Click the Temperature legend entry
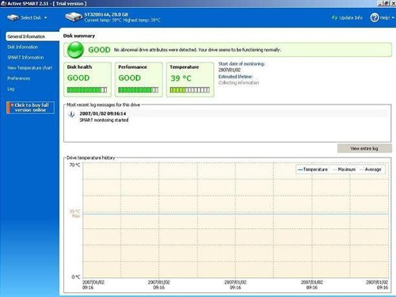The height and width of the screenshot is (297, 396). [x=313, y=169]
